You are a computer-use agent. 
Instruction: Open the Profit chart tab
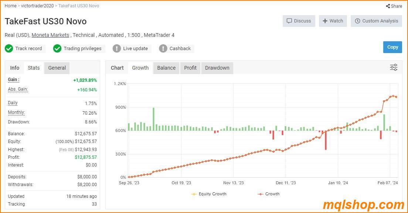[190, 68]
